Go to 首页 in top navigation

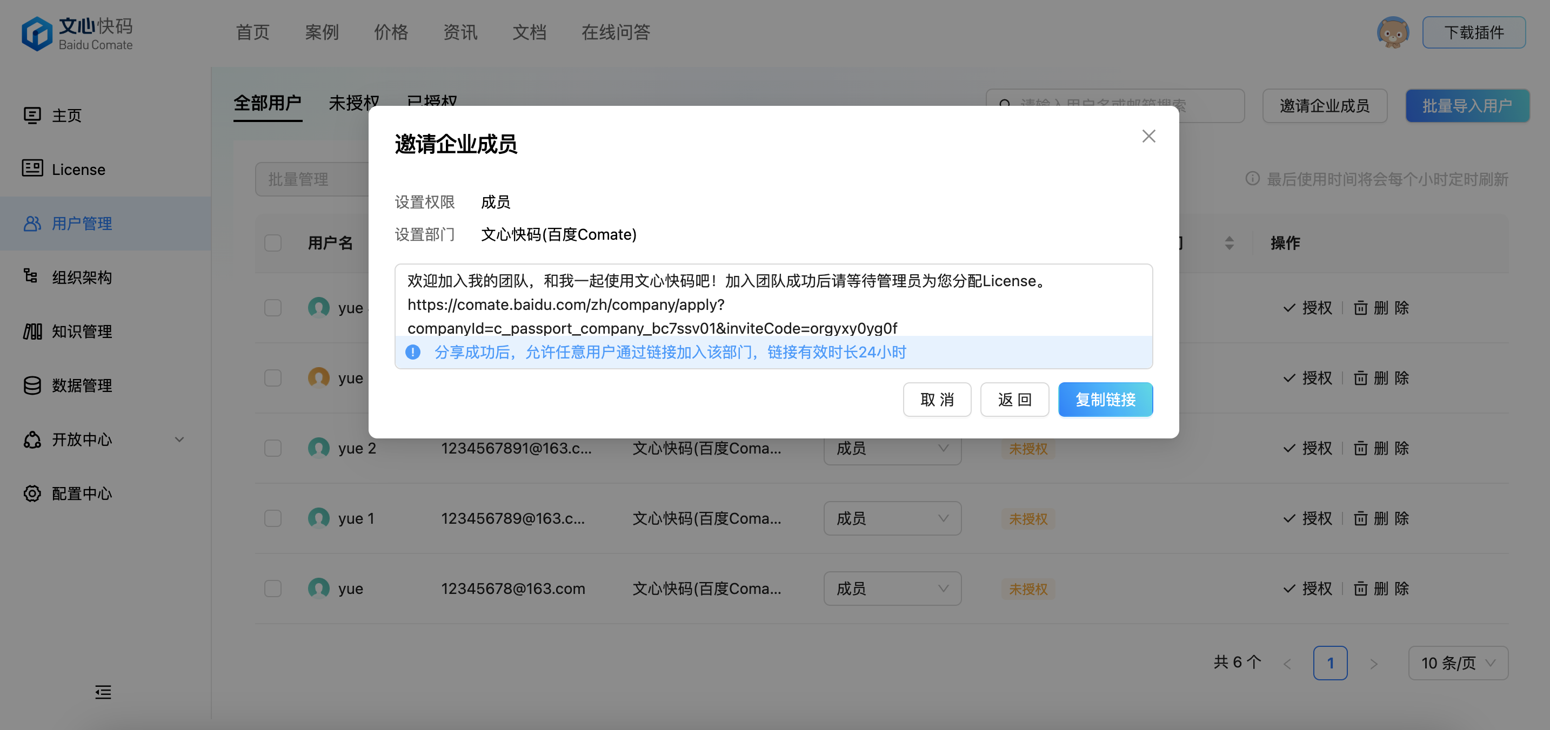click(253, 32)
